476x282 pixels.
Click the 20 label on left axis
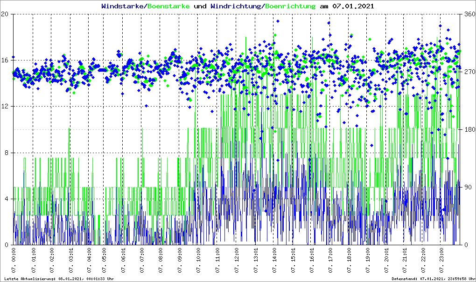pos(6,14)
